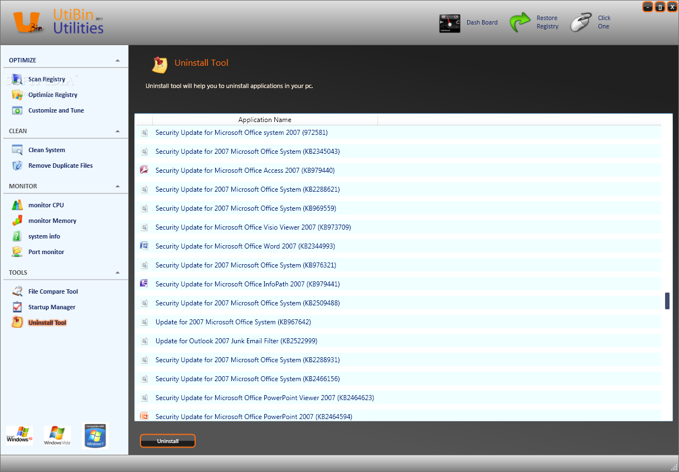Screen dimensions: 679x472
Task: Select Security Update for Office PowerPoint Viewer 2007
Action: tap(265, 398)
